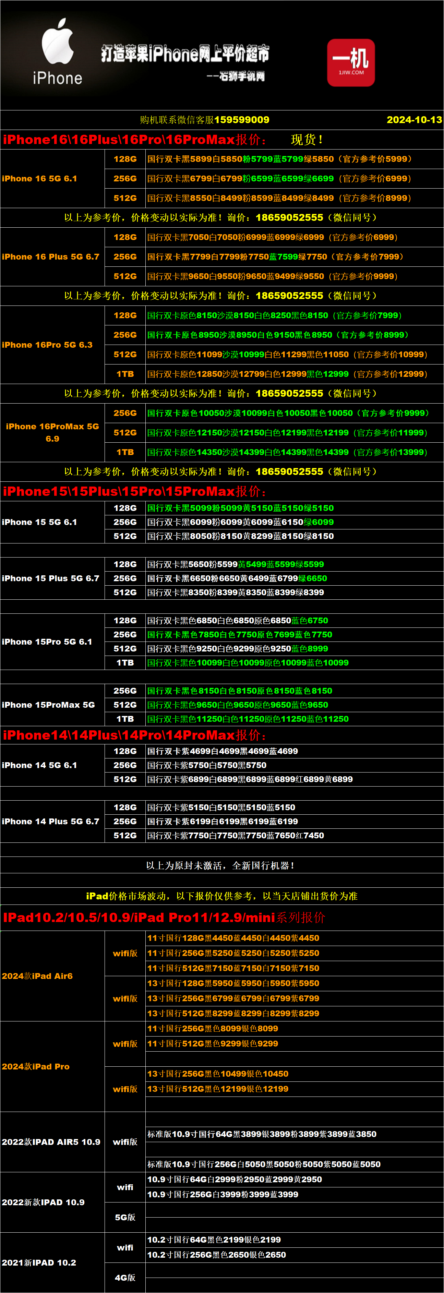Click iPhone 15ProMax 1TB row 黑色11250
Screen dimensions: 444x1293
pos(295,719)
